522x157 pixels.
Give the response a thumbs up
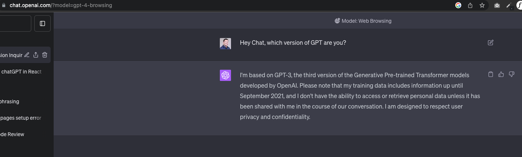pos(501,74)
